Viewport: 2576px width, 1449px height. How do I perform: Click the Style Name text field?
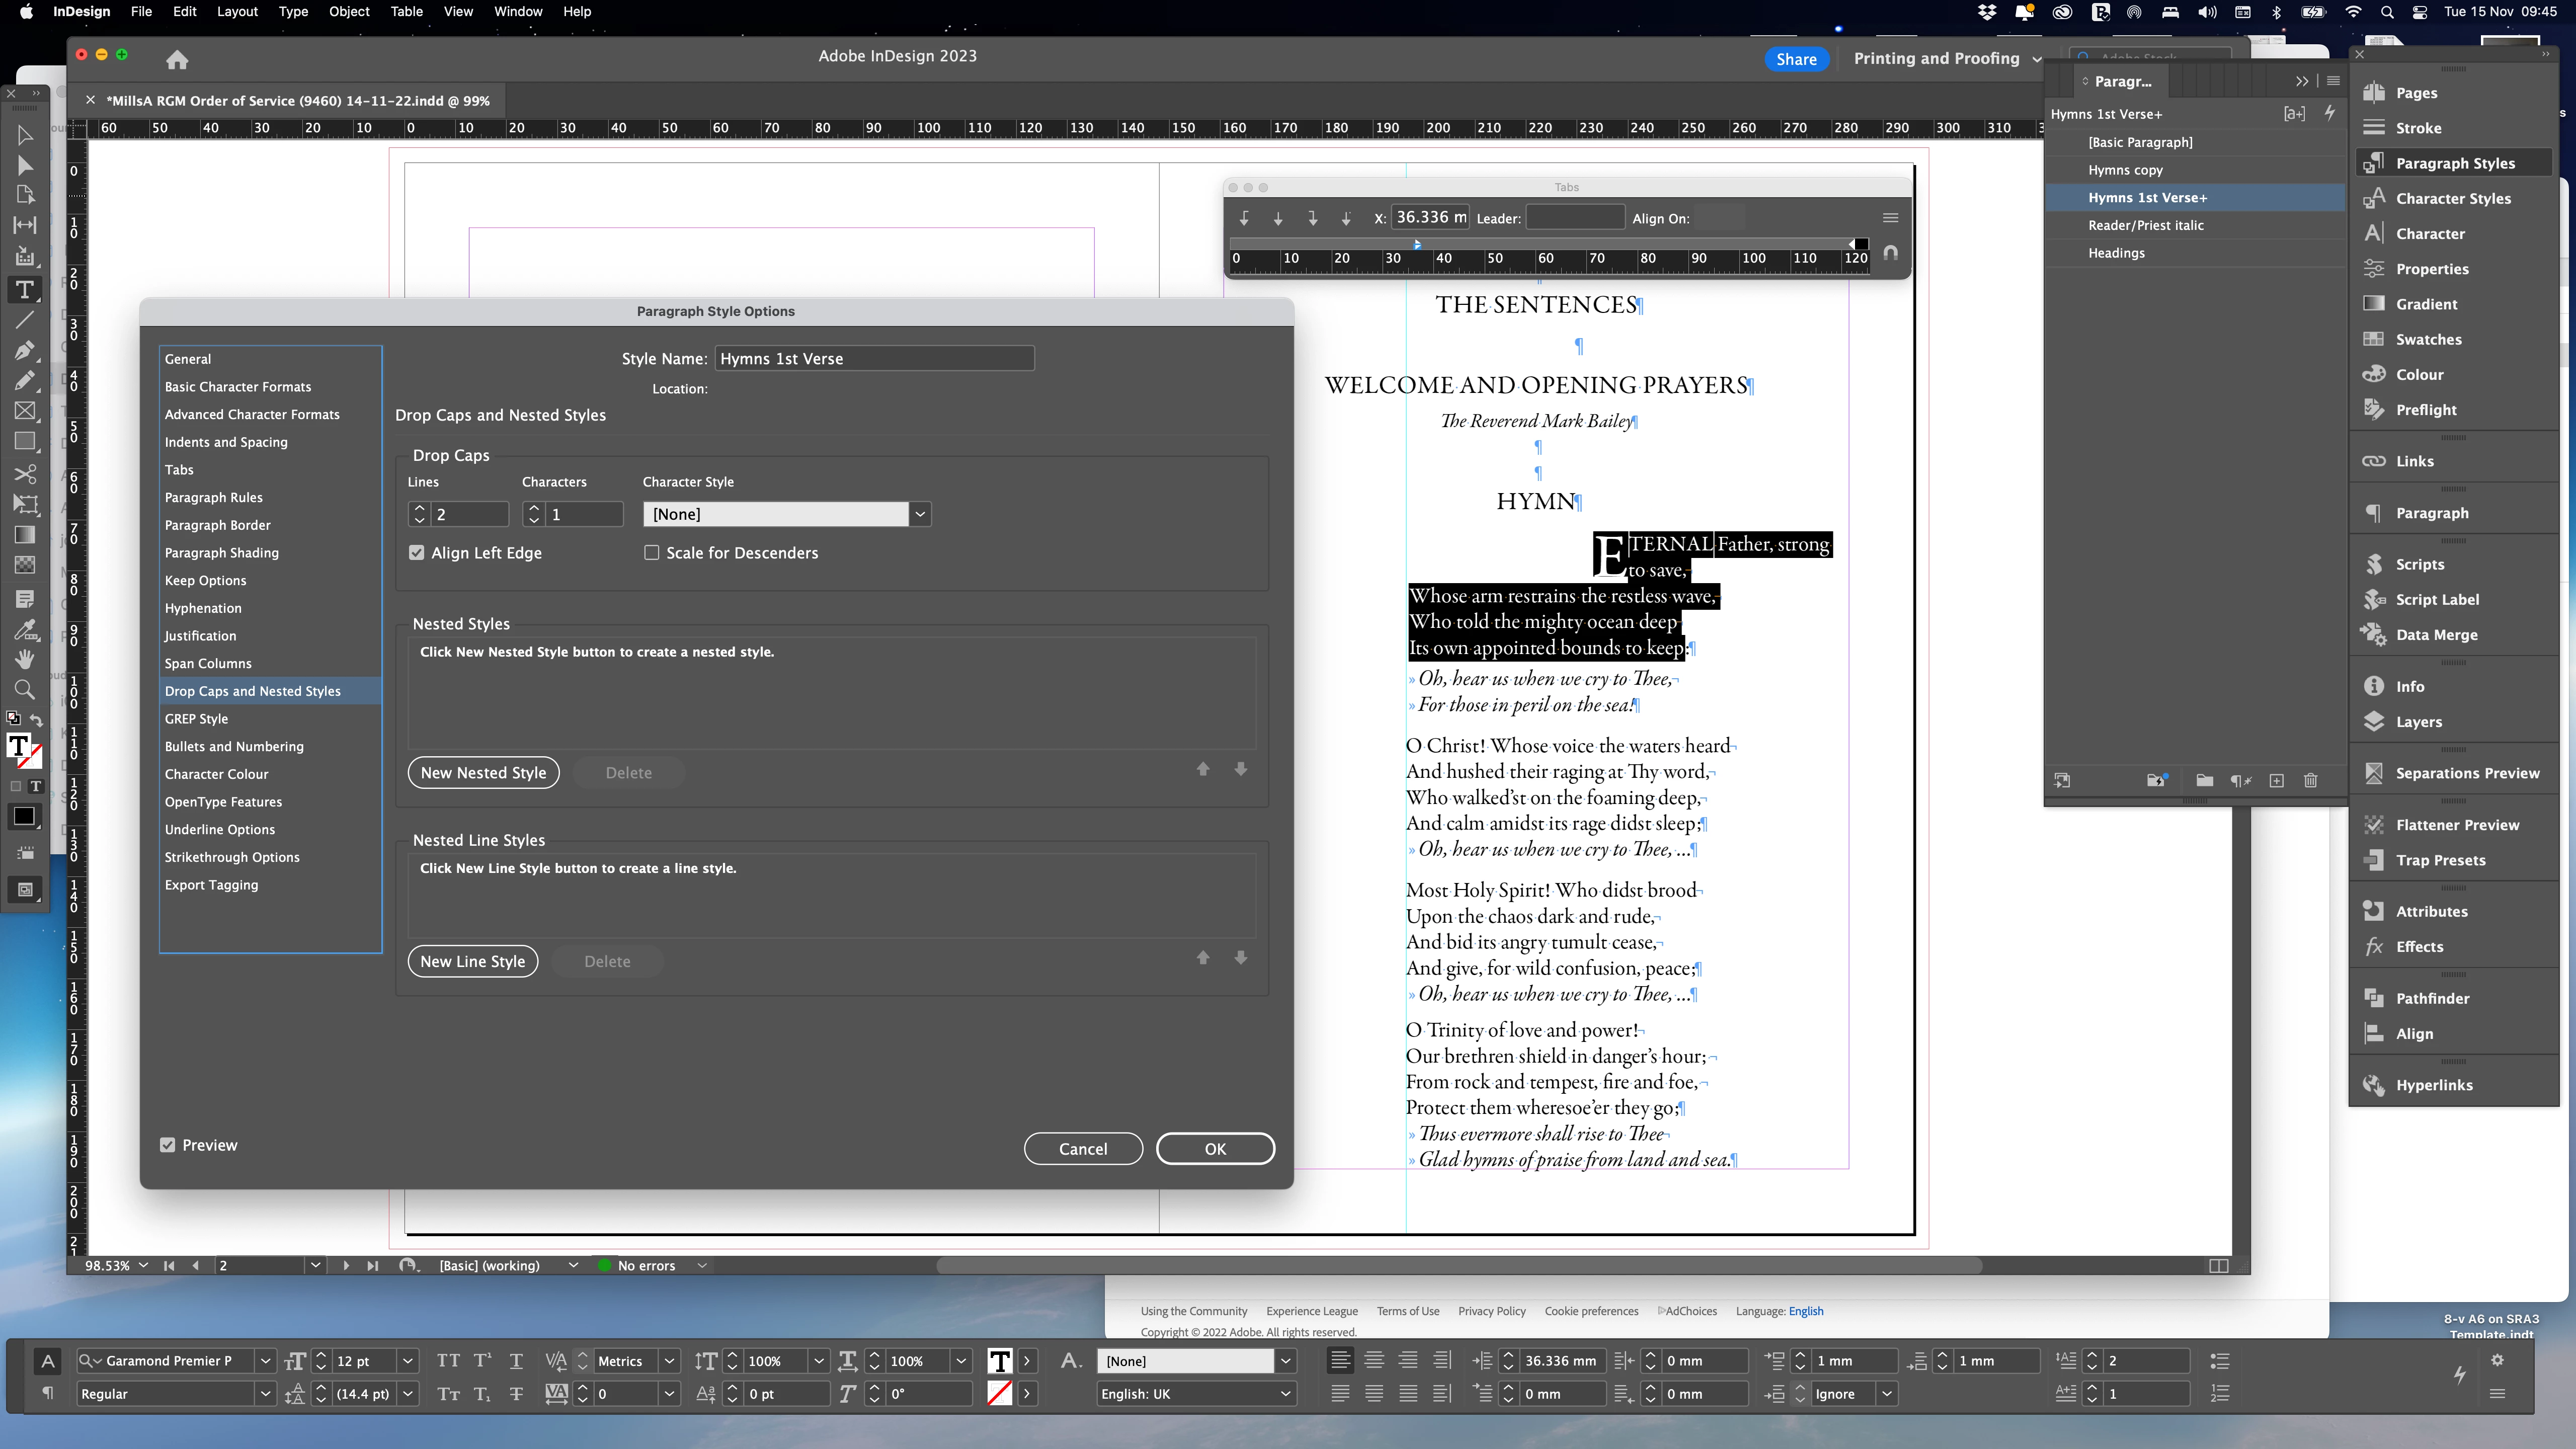click(x=874, y=359)
